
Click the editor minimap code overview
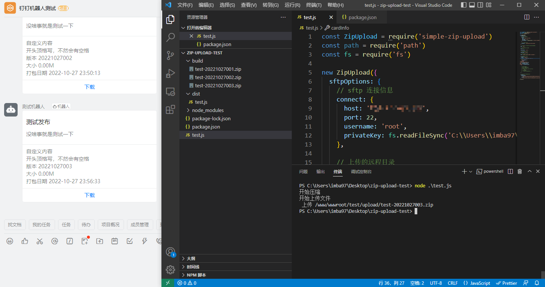click(528, 56)
